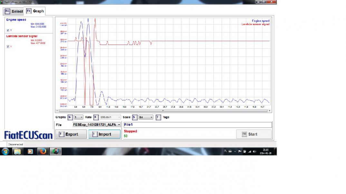Click the network signal tray icon
This screenshot has width=346, height=194.
tap(250, 152)
